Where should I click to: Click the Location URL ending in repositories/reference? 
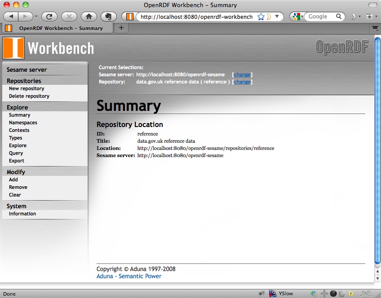click(x=206, y=148)
